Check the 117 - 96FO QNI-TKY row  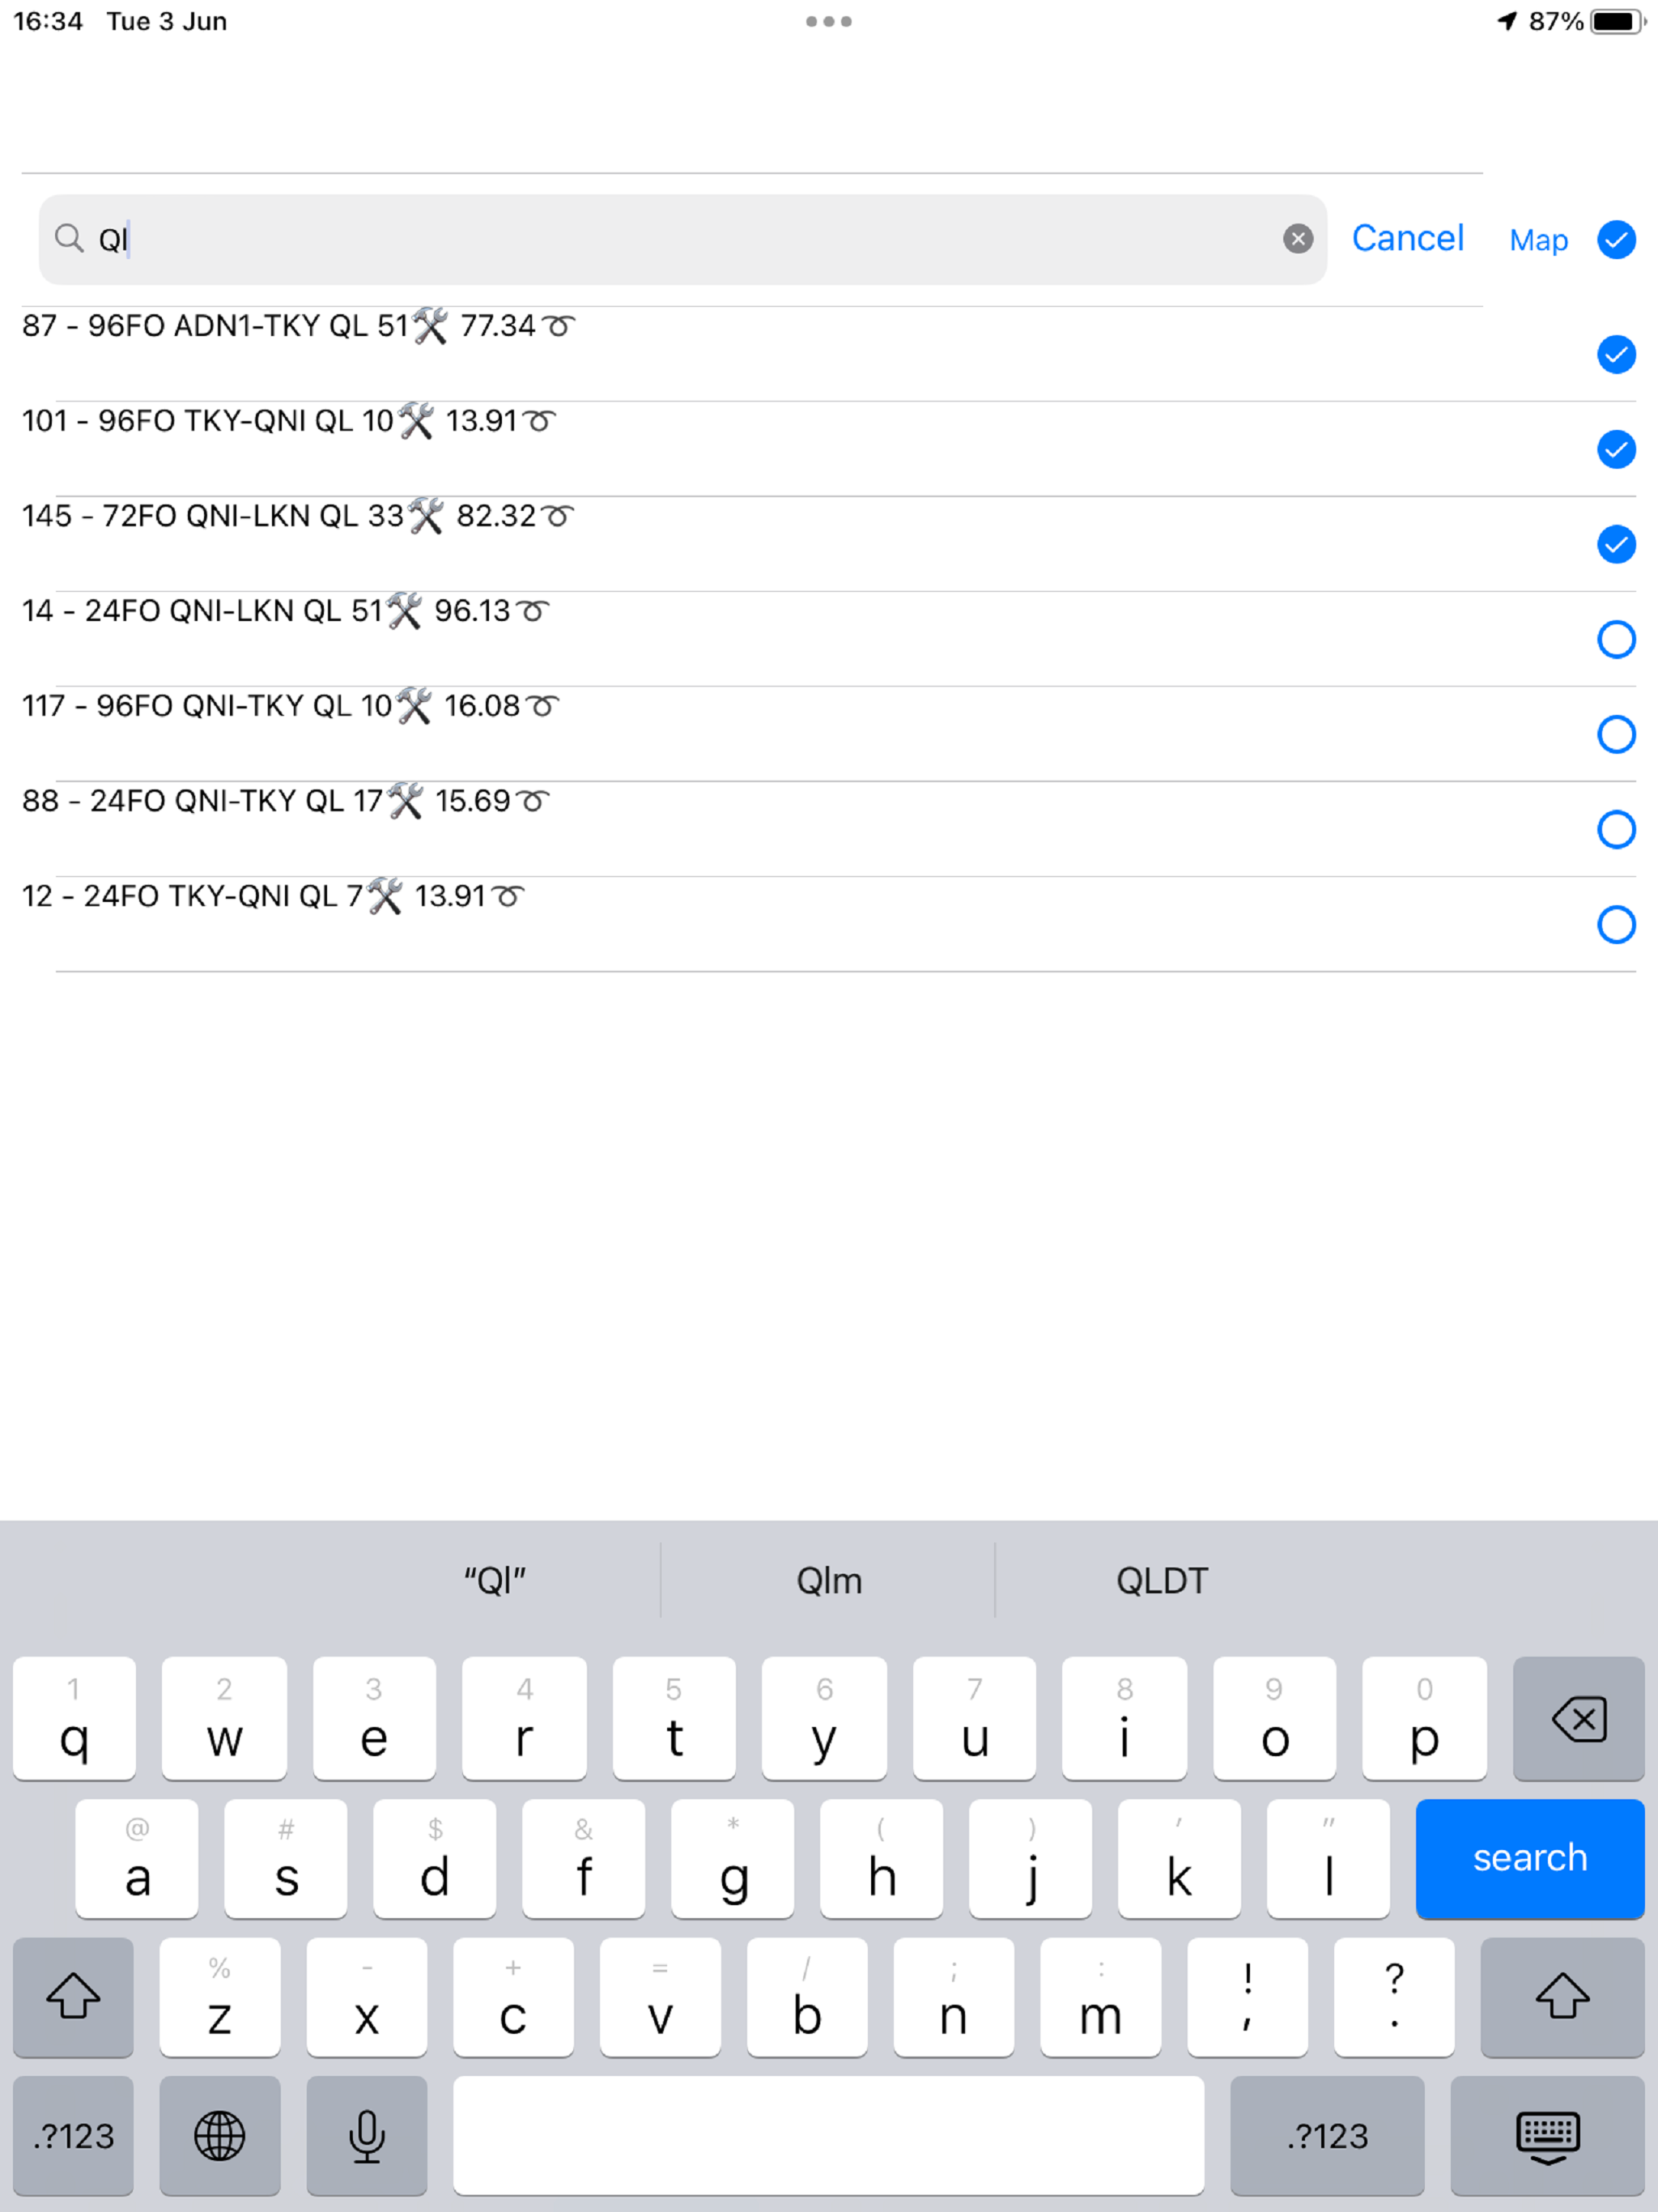[x=1616, y=734]
